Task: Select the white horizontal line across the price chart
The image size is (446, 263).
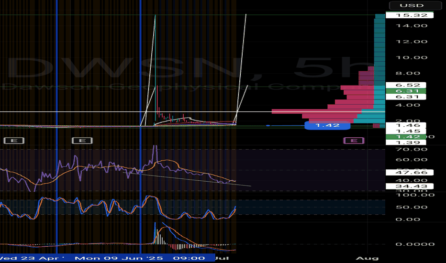Action: (192, 112)
